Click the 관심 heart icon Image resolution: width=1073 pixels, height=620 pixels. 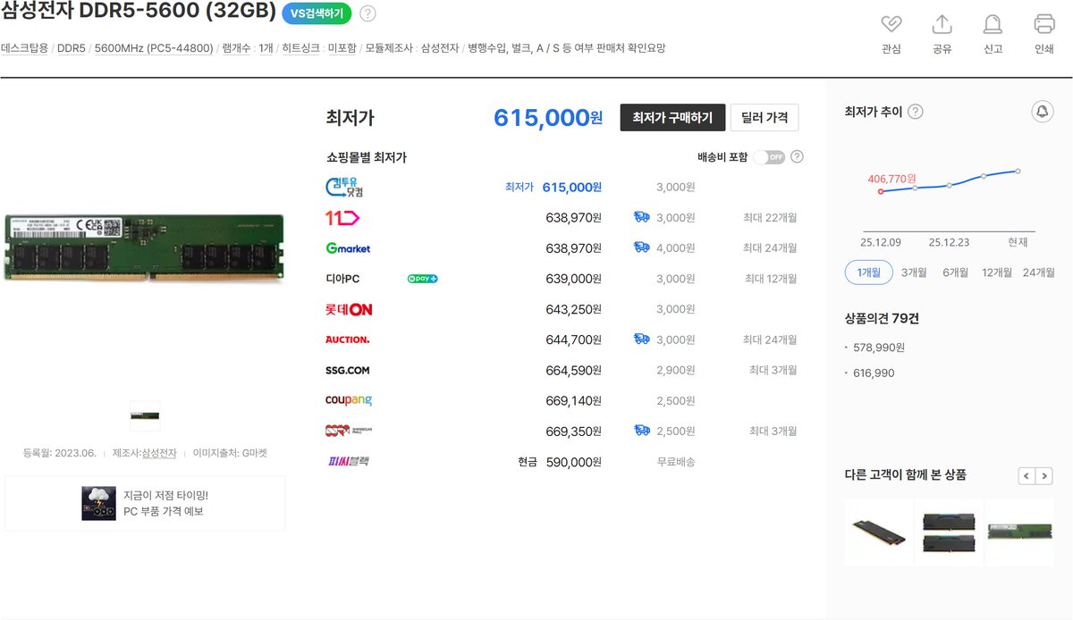click(891, 23)
